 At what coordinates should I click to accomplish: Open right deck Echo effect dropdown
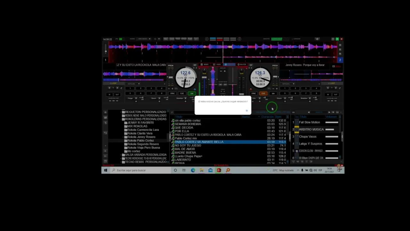[x=259, y=98]
